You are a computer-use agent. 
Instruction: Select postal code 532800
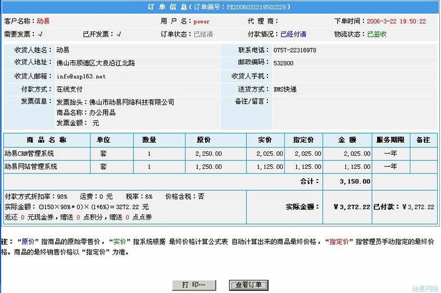[x=283, y=63]
